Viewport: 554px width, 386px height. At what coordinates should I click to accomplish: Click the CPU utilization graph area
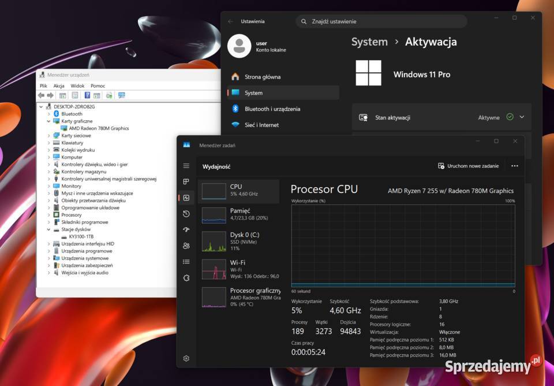coord(403,246)
